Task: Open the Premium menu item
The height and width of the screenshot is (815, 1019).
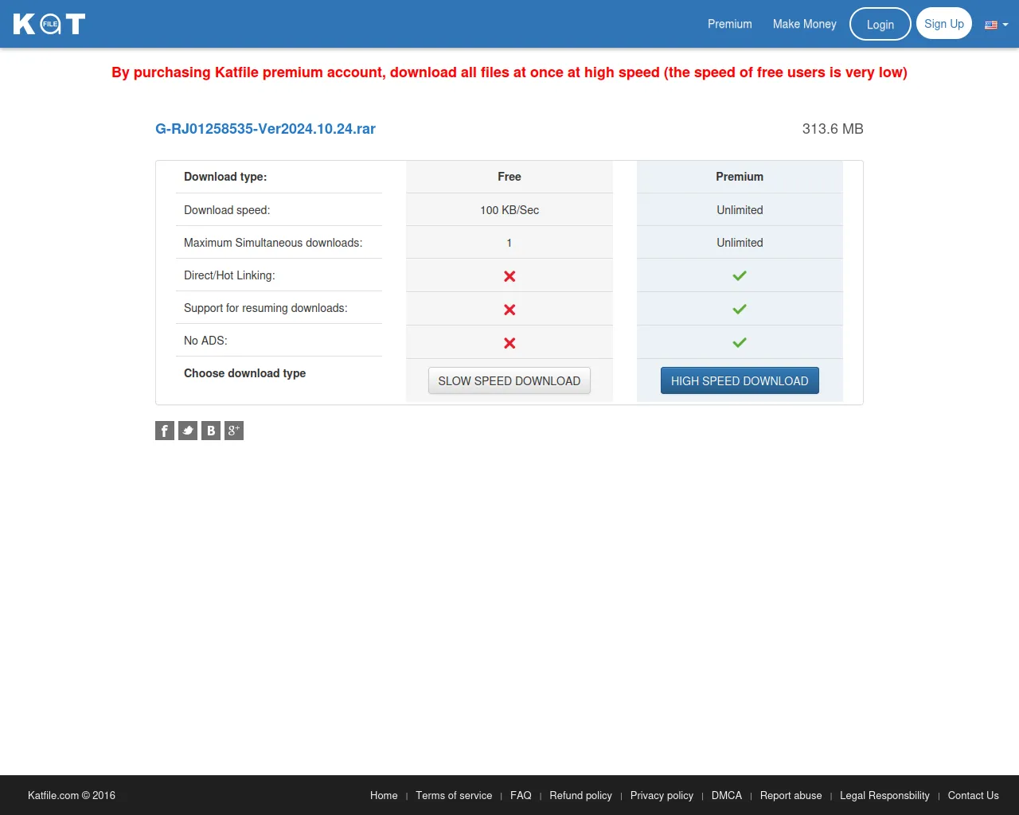Action: (730, 24)
